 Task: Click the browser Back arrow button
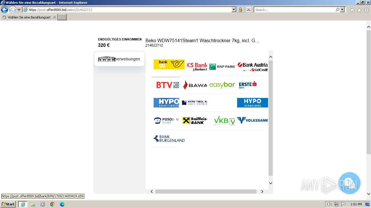click(x=4, y=10)
